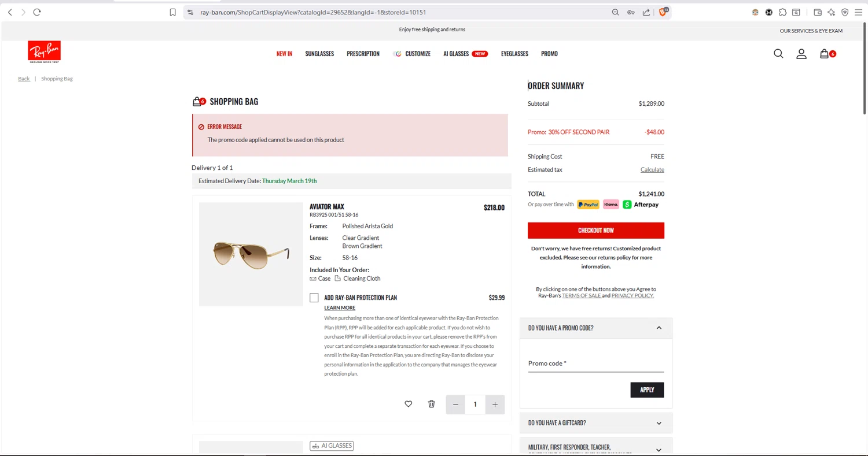Open Learn More about protection plan
868x456 pixels.
coord(340,307)
